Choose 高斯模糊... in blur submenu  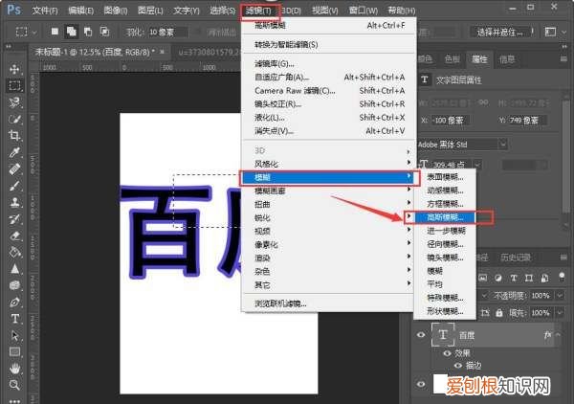[x=445, y=217]
